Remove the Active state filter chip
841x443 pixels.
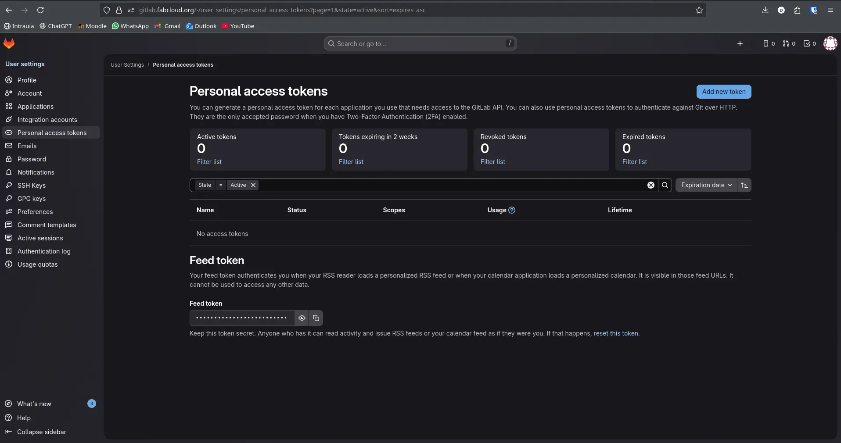point(253,185)
